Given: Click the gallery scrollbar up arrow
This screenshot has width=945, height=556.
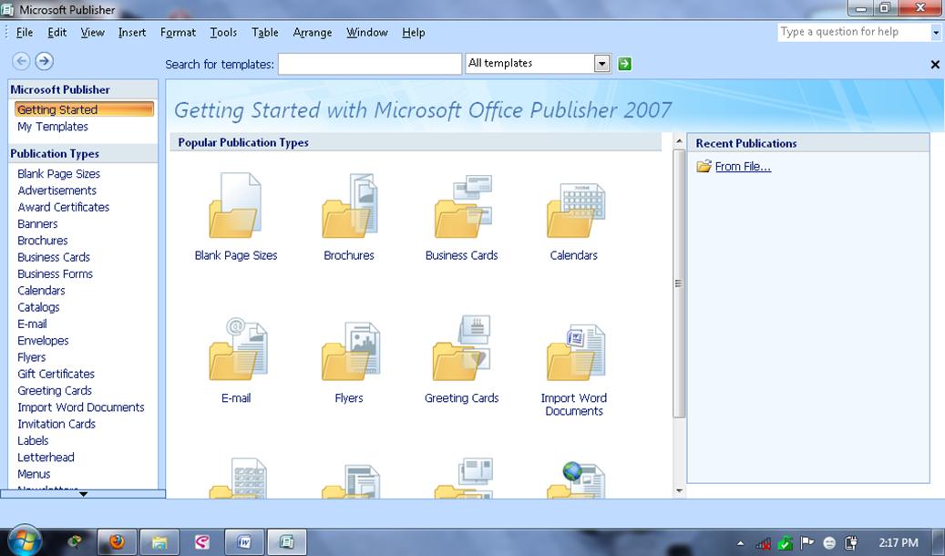Looking at the screenshot, I should [x=679, y=141].
